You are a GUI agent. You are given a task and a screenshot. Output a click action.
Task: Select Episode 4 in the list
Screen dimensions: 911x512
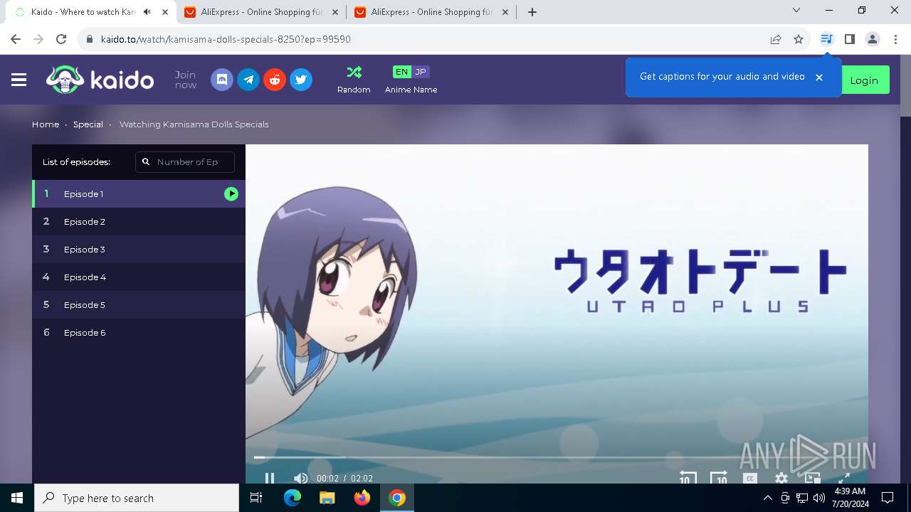139,277
